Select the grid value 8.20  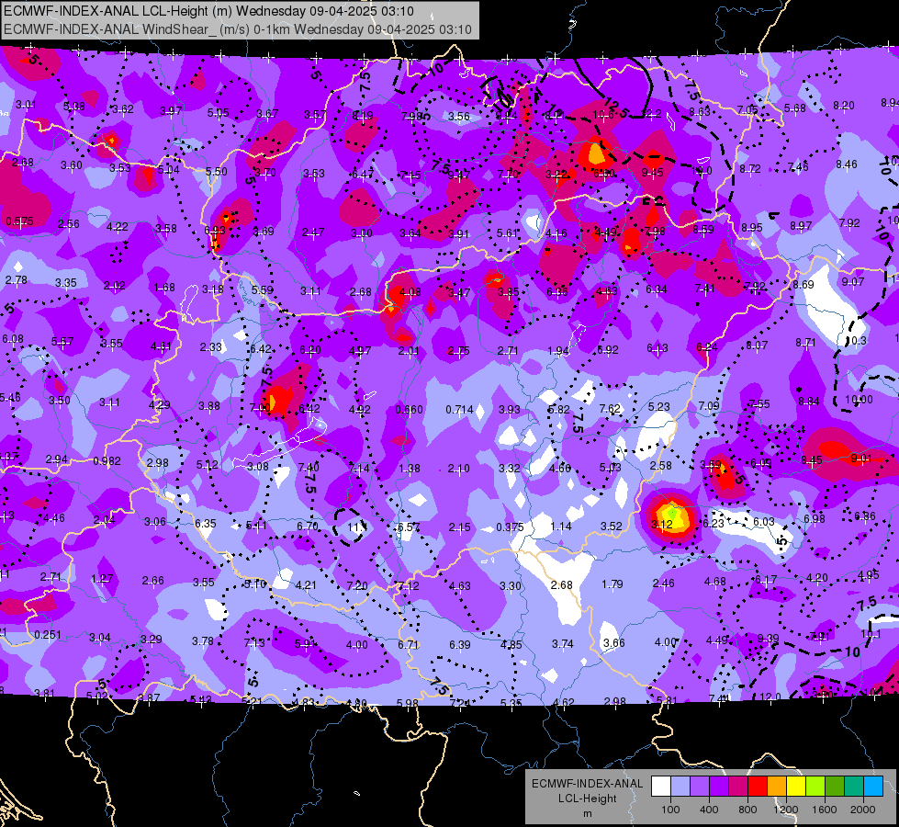coord(843,106)
